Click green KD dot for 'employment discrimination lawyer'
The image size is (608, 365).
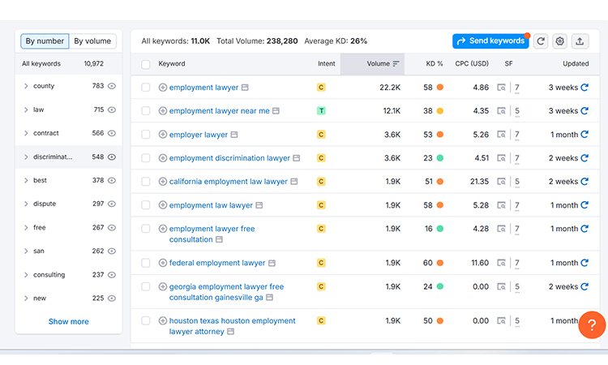click(440, 158)
